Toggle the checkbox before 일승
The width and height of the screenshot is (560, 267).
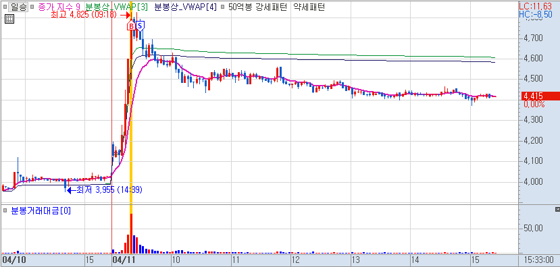(5, 7)
